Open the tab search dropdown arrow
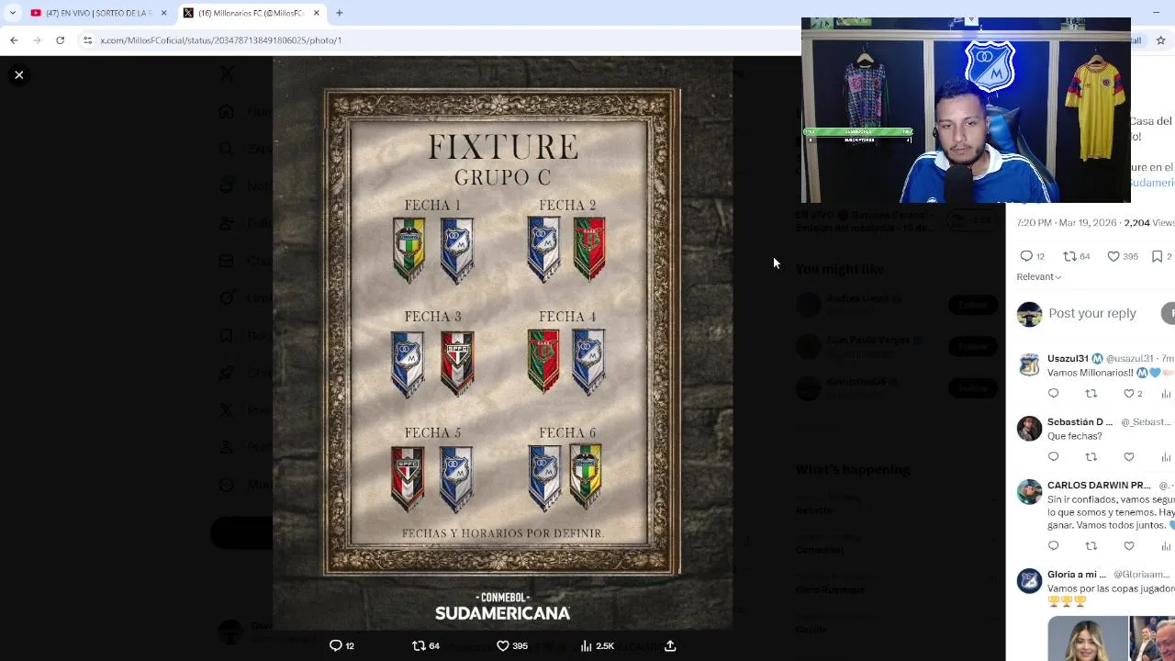 (12, 13)
